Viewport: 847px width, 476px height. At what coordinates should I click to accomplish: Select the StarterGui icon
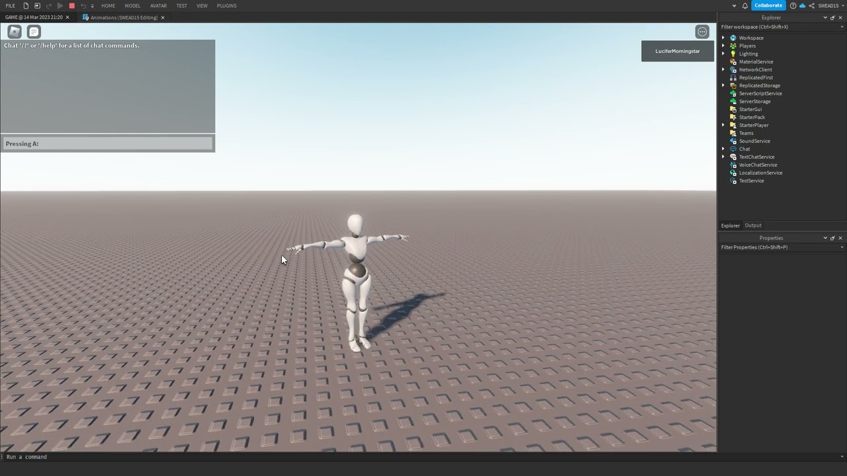(x=733, y=109)
